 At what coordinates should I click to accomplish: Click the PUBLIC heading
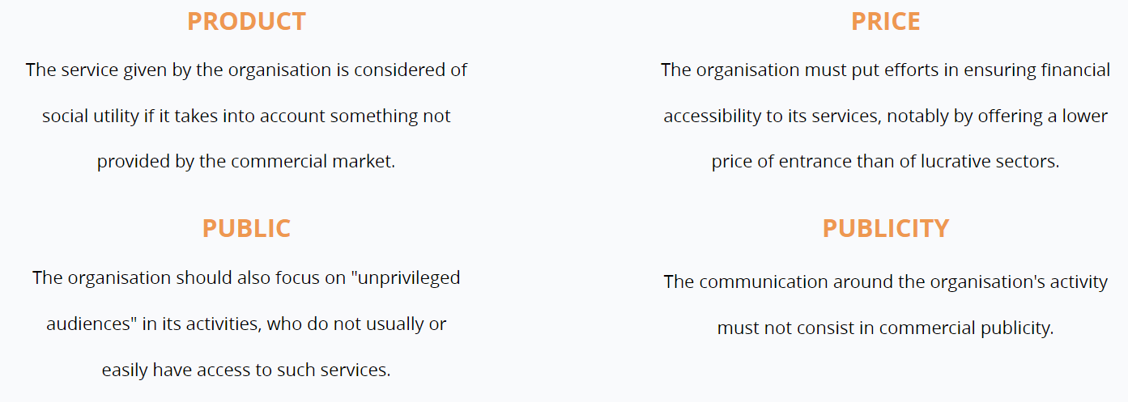pyautogui.click(x=246, y=229)
